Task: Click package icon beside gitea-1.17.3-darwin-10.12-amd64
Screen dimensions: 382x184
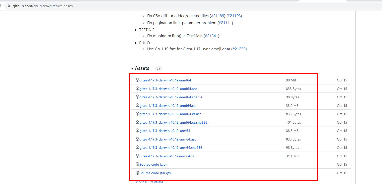Action: (137, 80)
